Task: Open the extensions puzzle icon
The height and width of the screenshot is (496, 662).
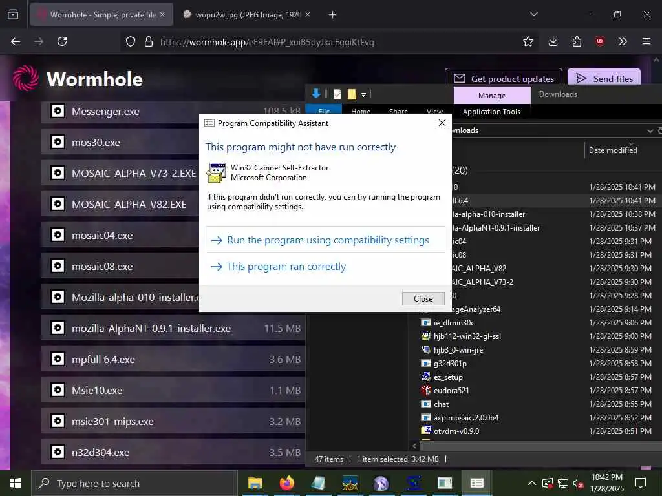Action: tap(577, 41)
